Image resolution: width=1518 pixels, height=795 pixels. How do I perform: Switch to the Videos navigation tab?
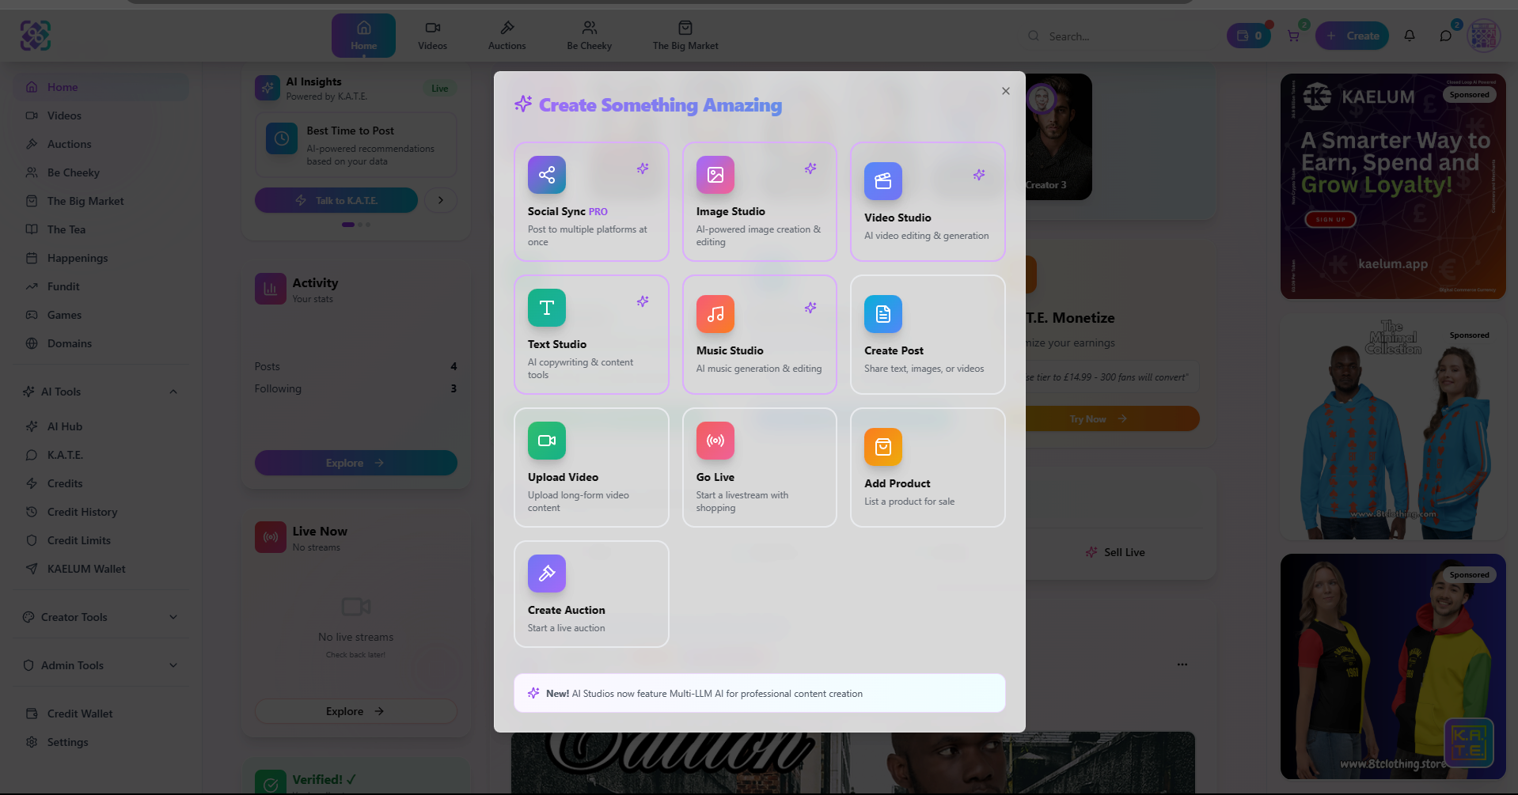click(x=432, y=35)
